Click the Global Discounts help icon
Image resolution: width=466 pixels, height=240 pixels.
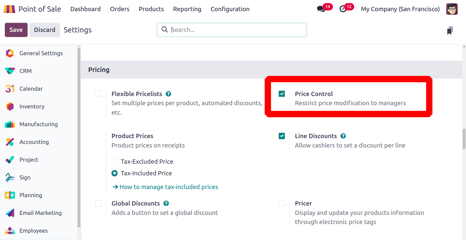click(166, 204)
